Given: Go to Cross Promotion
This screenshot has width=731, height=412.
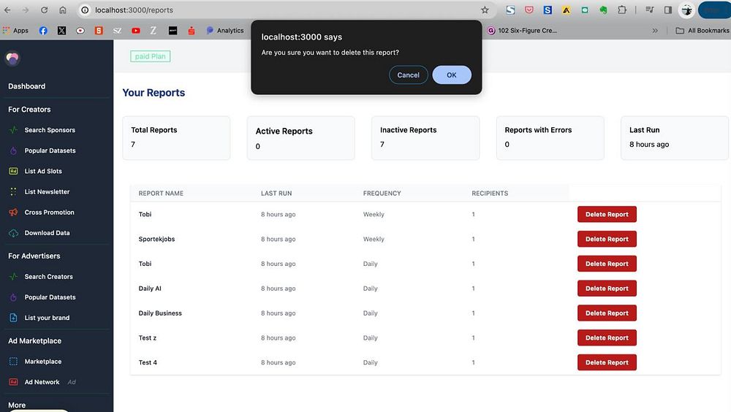Looking at the screenshot, I should coord(49,212).
